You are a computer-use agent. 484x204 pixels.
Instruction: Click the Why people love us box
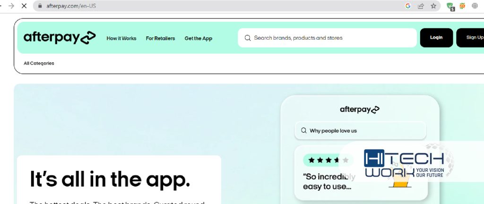[x=360, y=130]
